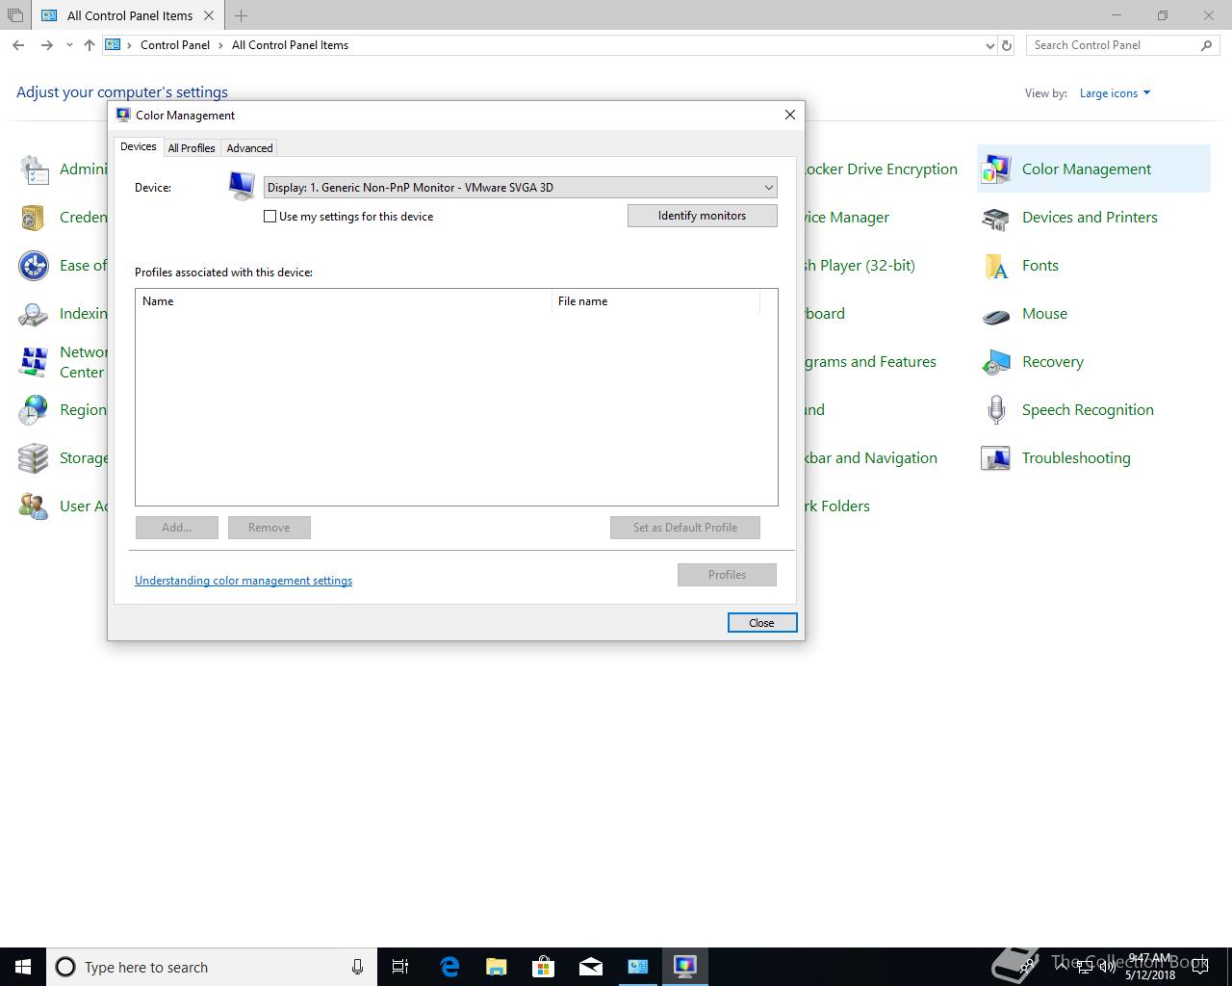Open Administrative Tools icon
The image size is (1232, 986).
34,169
